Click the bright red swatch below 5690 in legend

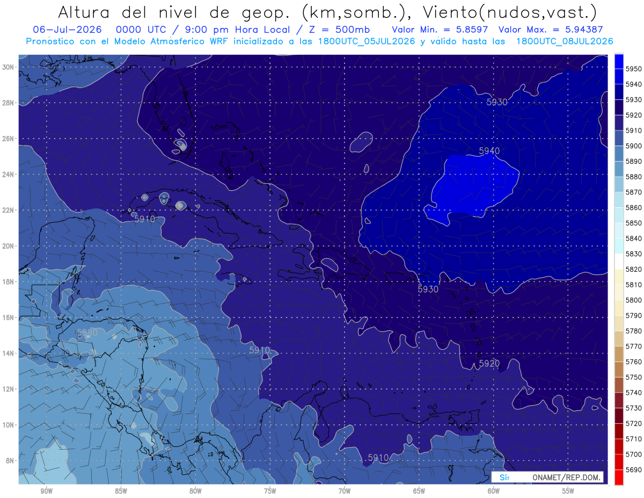pyautogui.click(x=619, y=477)
